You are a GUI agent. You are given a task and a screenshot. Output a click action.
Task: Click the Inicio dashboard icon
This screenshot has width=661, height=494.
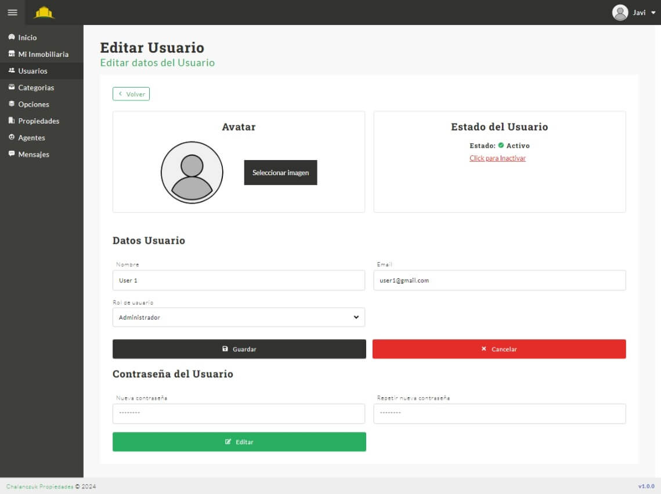[x=12, y=37]
